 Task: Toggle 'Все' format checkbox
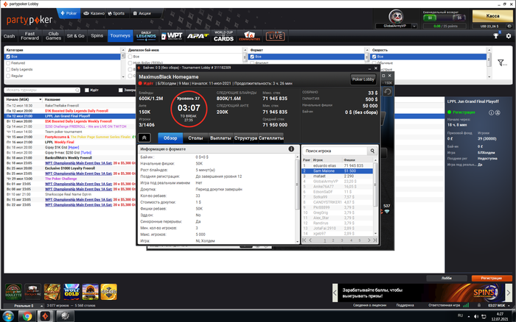252,57
